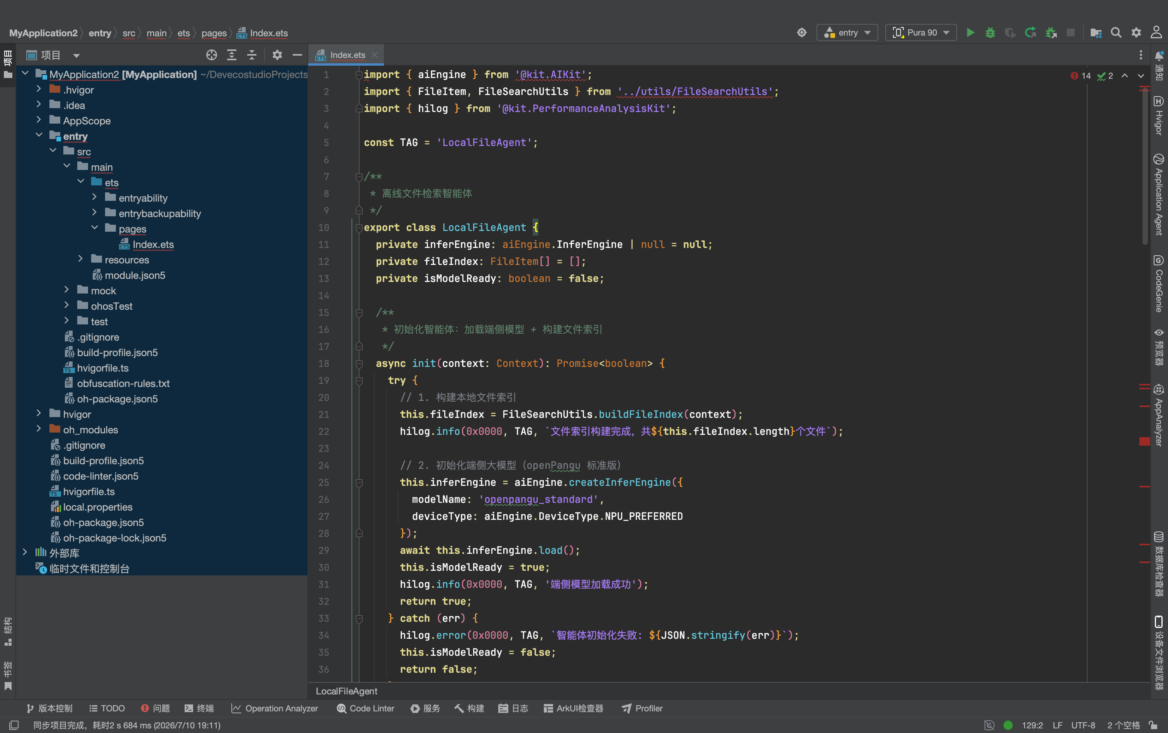1168x733 pixels.
Task: Run the entry module with green play button
Action: [970, 32]
